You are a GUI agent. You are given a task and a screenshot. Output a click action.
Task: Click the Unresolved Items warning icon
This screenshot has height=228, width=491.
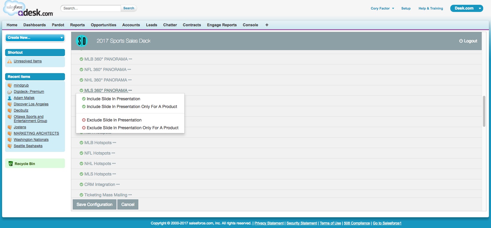pos(10,61)
